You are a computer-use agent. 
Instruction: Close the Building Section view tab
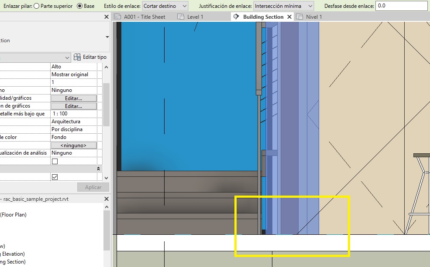pyautogui.click(x=289, y=17)
